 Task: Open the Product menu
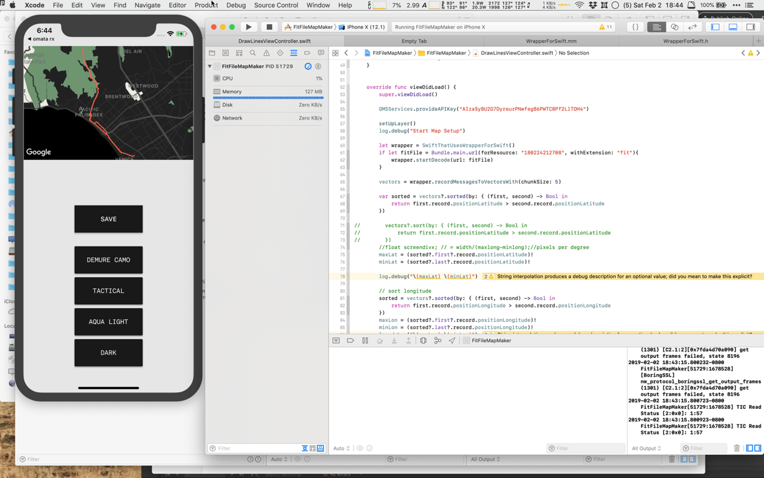coord(206,5)
